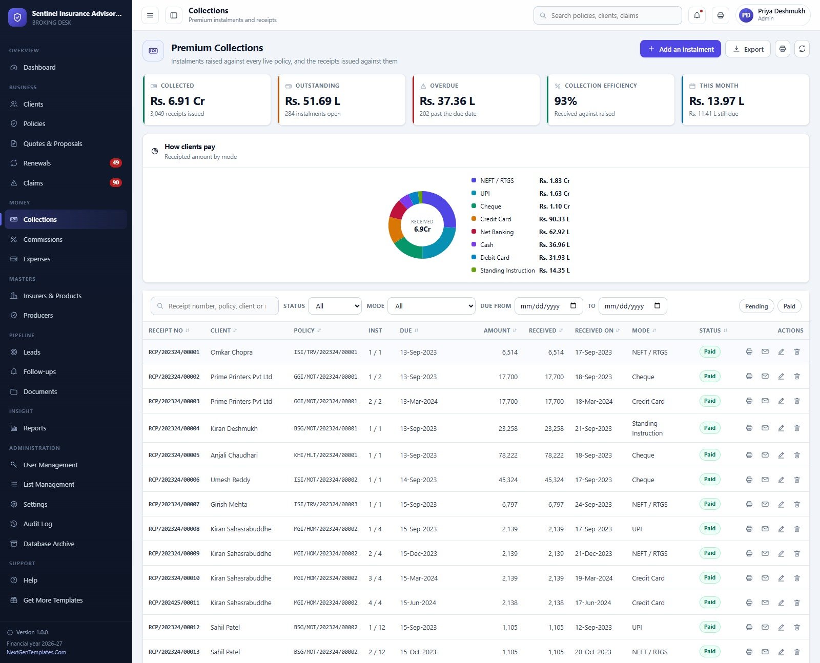This screenshot has width=820, height=663.
Task: Open the notifications bell icon
Action: [x=696, y=15]
